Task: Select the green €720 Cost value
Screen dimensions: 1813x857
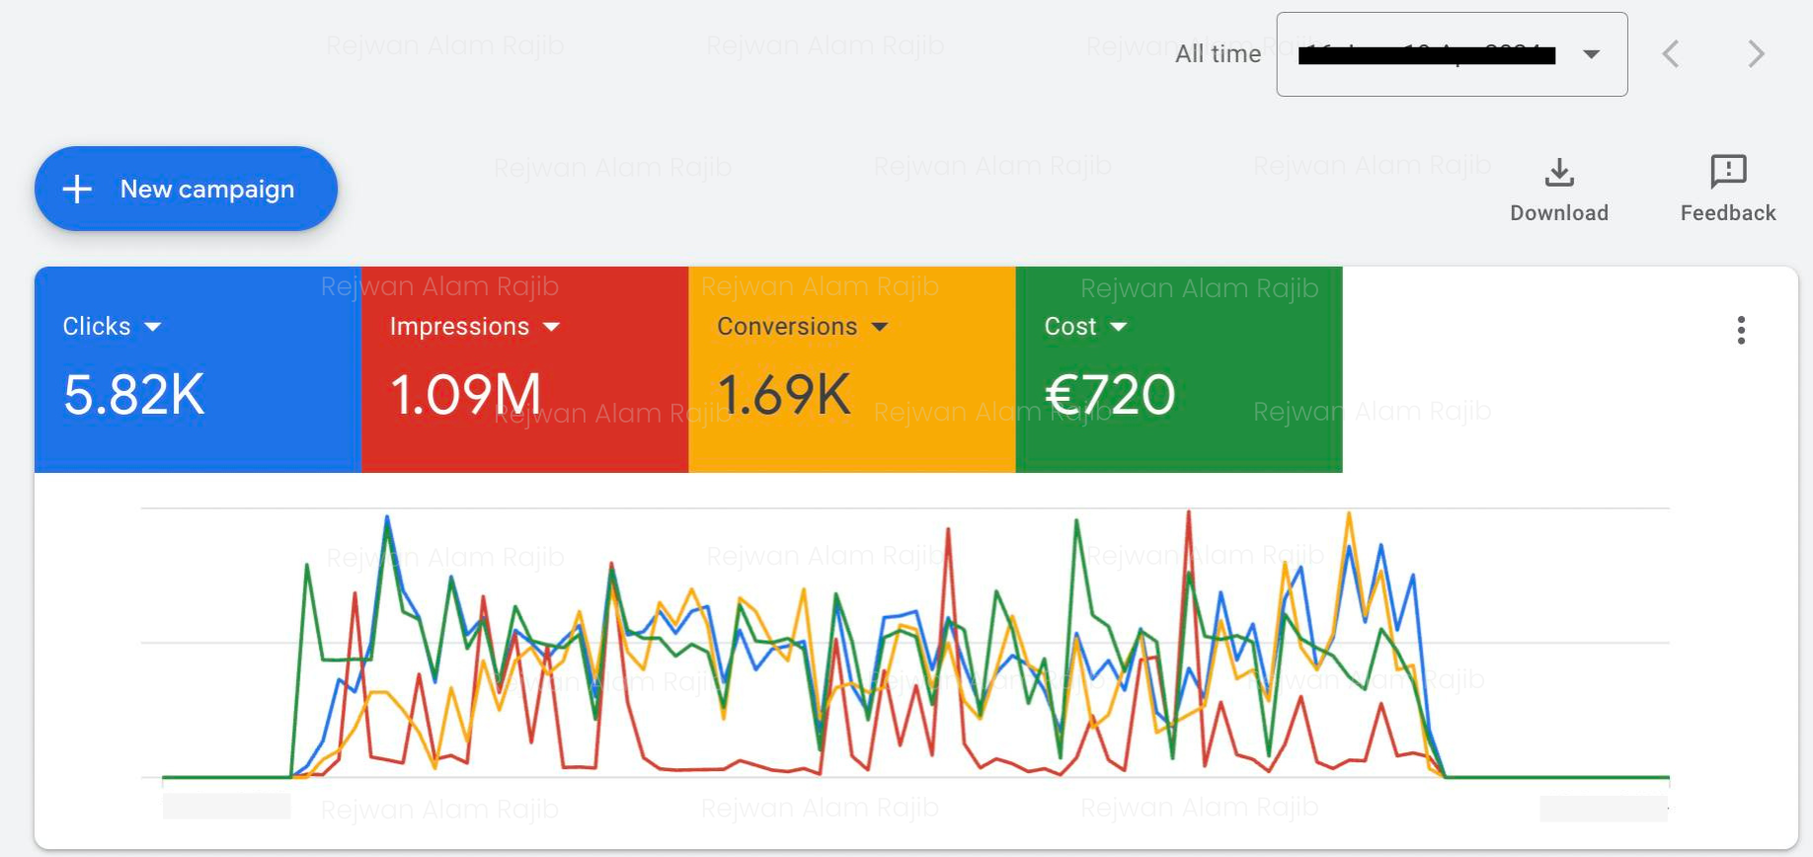Action: click(x=1110, y=395)
